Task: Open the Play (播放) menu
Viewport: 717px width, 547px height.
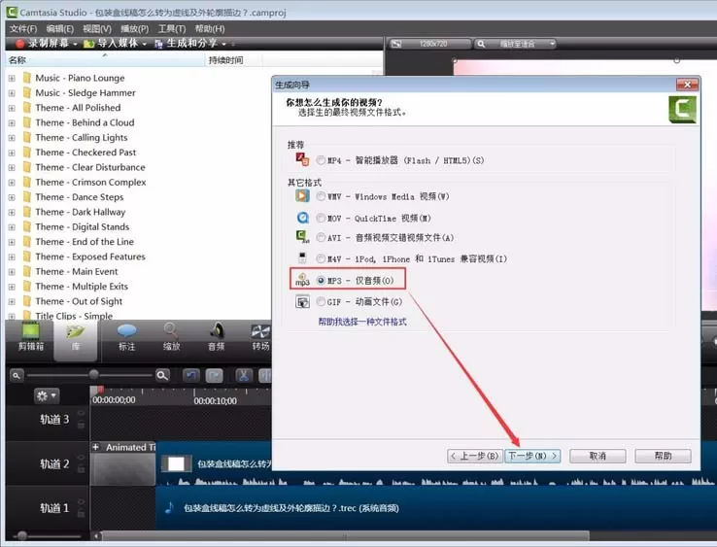Action: (134, 29)
